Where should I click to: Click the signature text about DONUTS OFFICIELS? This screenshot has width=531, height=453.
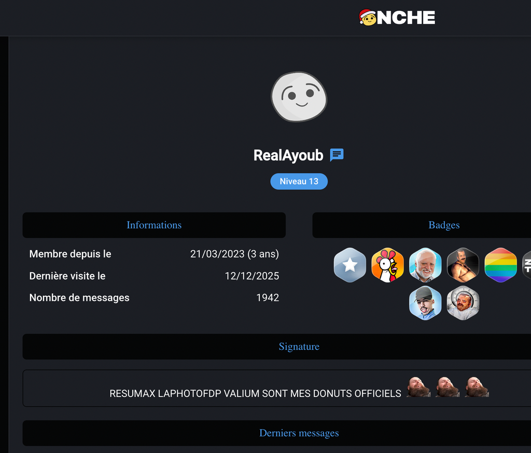coord(255,393)
